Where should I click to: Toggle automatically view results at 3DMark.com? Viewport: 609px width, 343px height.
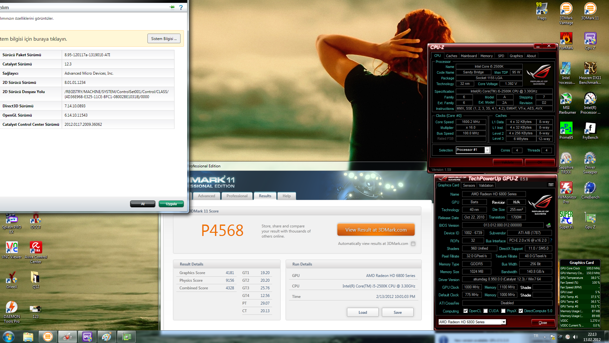coord(413,244)
